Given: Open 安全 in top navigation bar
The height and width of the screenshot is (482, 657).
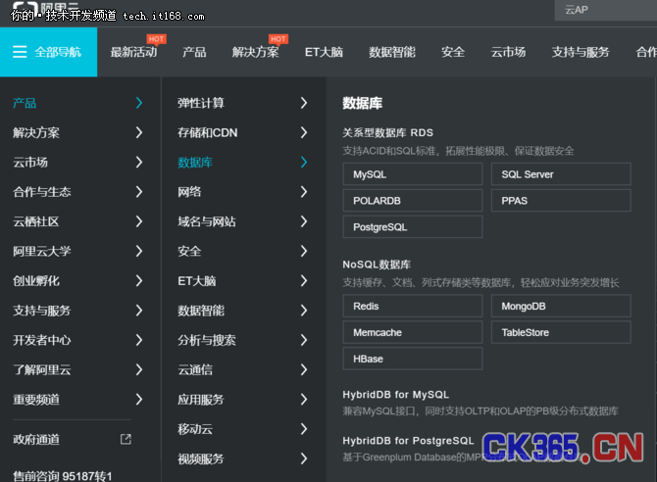Looking at the screenshot, I should click(x=453, y=52).
